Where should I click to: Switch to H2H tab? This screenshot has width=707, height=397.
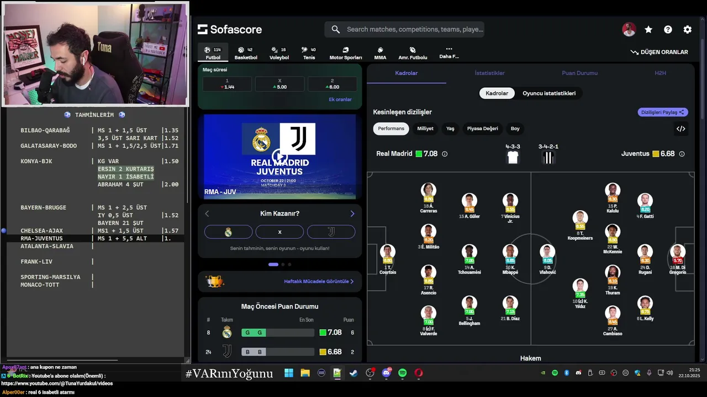[x=661, y=73]
